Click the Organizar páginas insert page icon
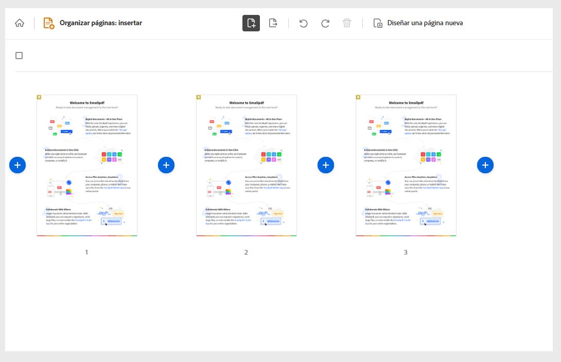561x362 pixels. tap(49, 23)
